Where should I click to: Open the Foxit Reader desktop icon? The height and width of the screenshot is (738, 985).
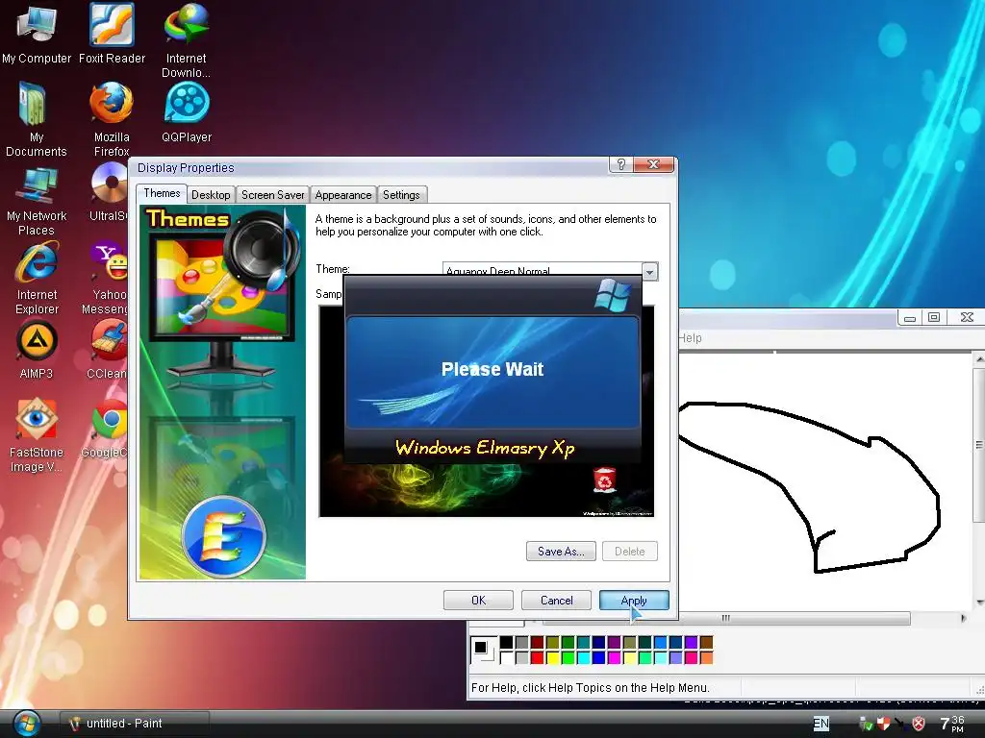(x=112, y=33)
